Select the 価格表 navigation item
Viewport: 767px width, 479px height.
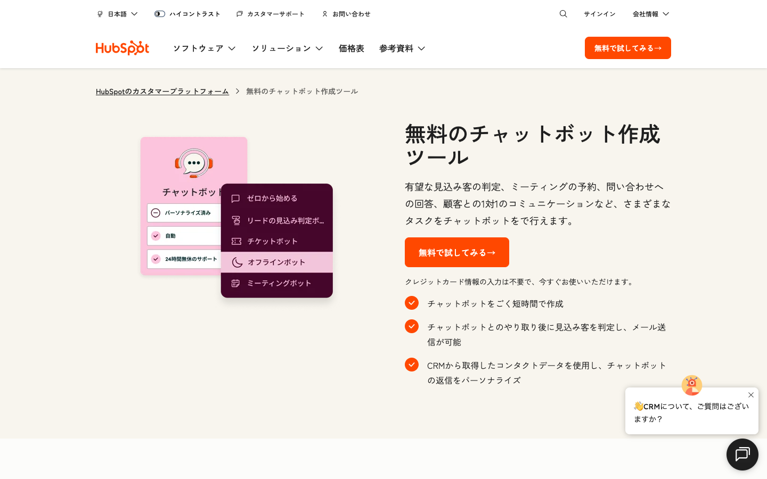coord(352,48)
